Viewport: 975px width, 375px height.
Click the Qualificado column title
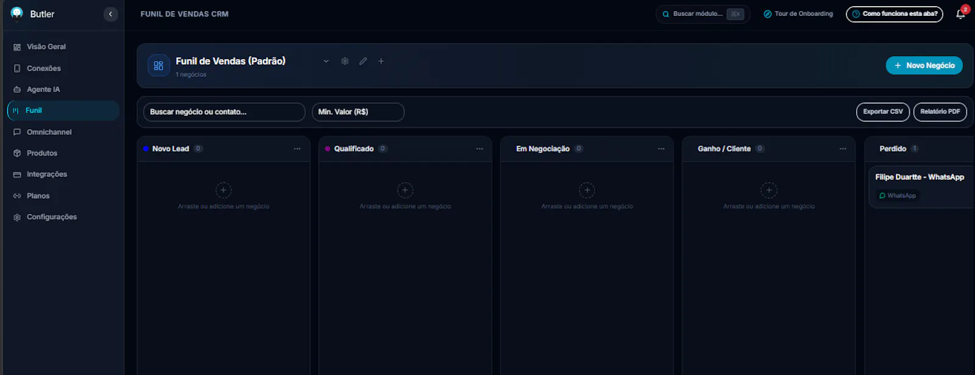point(354,149)
